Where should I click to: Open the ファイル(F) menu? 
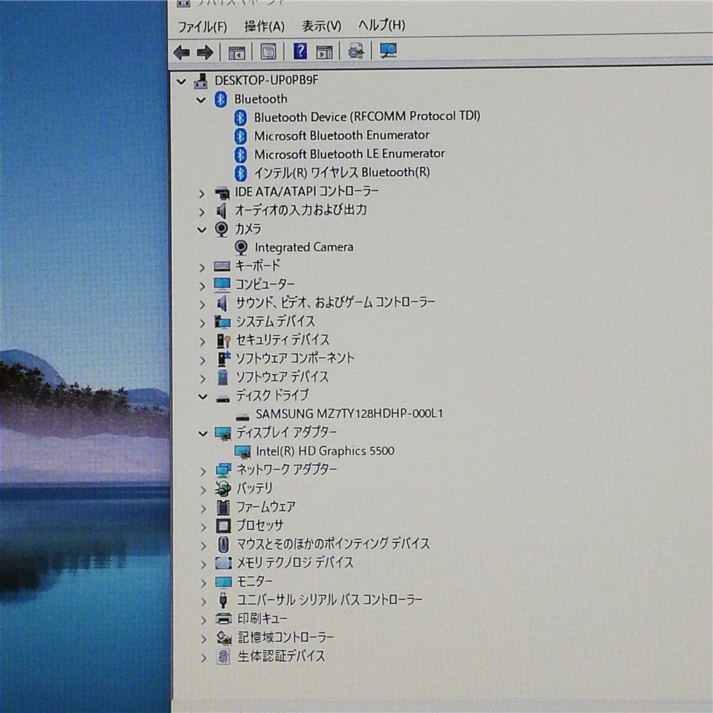202,26
